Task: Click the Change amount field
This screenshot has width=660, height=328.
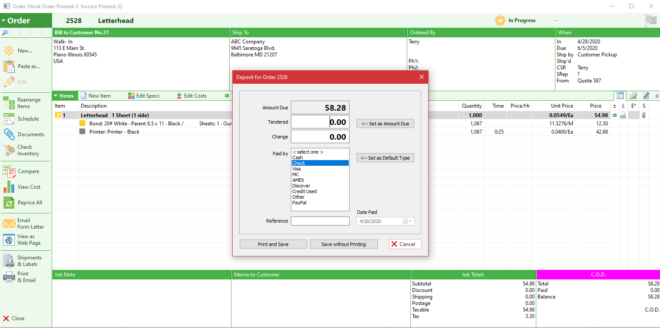Action: [320, 137]
